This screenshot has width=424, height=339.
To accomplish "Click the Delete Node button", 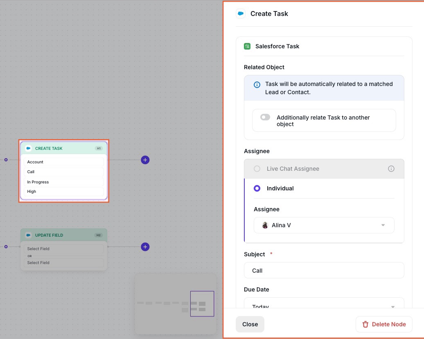I will [383, 324].
